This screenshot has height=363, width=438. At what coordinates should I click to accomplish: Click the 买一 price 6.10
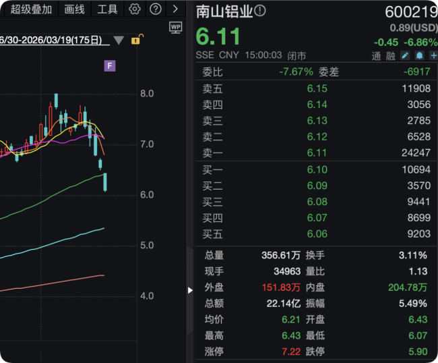(317, 169)
